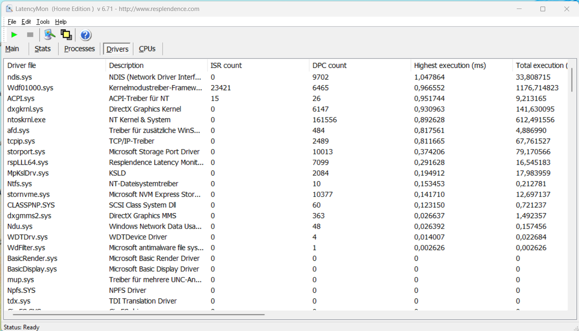Switch to the CPUs tab
579x331 pixels.
147,49
